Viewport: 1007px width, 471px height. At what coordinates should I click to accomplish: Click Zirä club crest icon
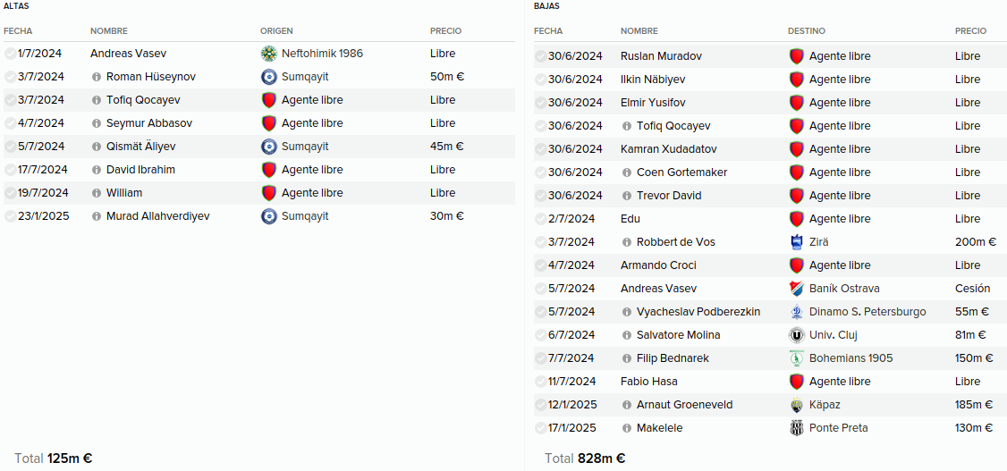tap(796, 242)
